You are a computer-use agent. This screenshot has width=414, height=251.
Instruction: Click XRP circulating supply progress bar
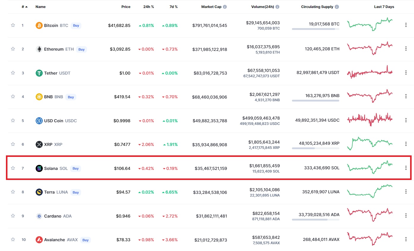coord(316,148)
